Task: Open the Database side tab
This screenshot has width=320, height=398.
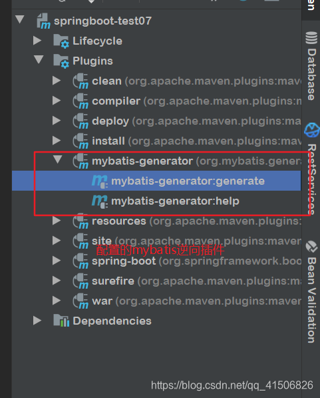Action: coord(311,67)
